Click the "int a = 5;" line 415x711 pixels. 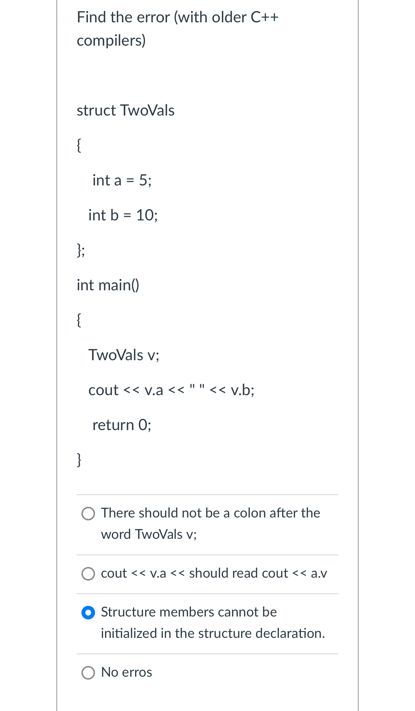(x=122, y=180)
